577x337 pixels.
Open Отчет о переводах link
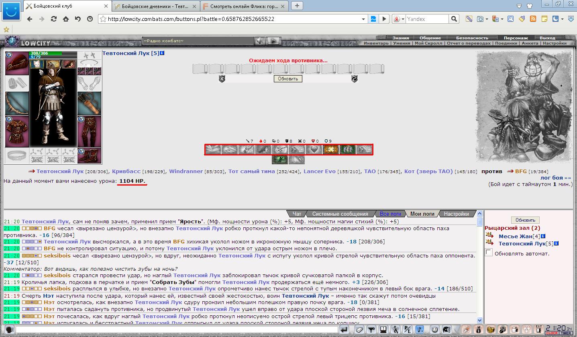[x=469, y=43]
